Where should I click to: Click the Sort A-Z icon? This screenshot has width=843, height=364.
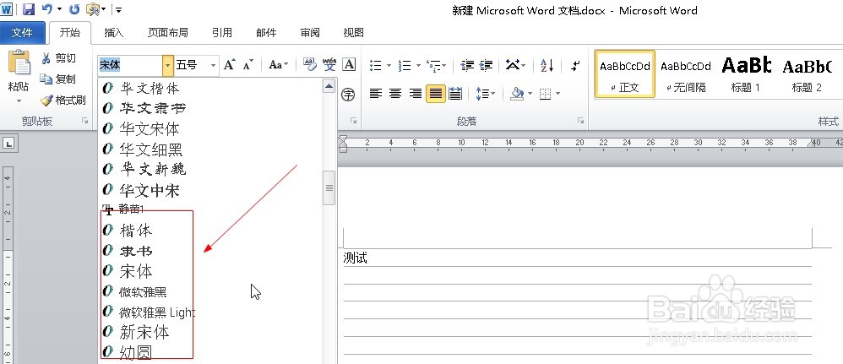coord(547,66)
